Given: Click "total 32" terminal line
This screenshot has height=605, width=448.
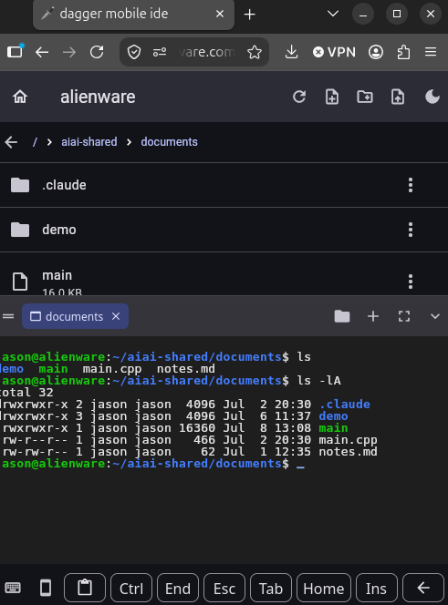Looking at the screenshot, I should pyautogui.click(x=26, y=393).
